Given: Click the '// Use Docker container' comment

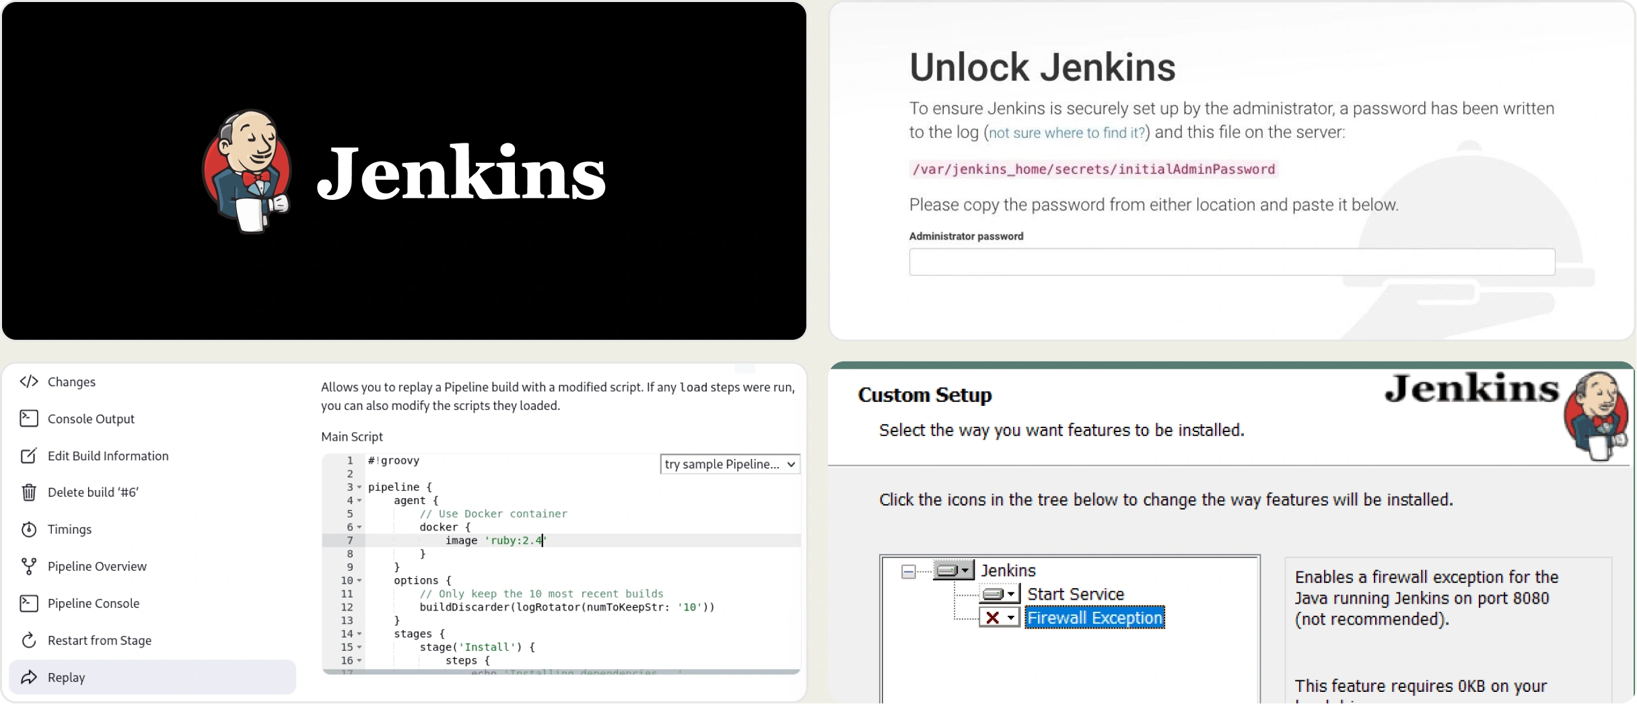Looking at the screenshot, I should (493, 514).
